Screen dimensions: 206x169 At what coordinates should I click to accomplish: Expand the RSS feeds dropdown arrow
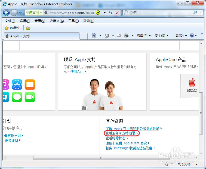113,35
